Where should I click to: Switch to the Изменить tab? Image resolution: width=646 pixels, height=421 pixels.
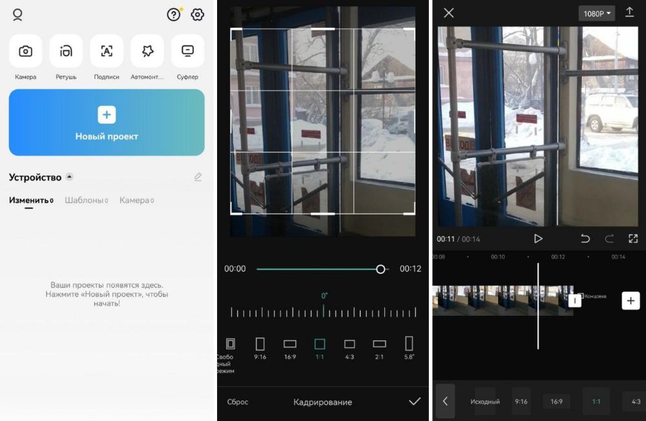pyautogui.click(x=31, y=200)
